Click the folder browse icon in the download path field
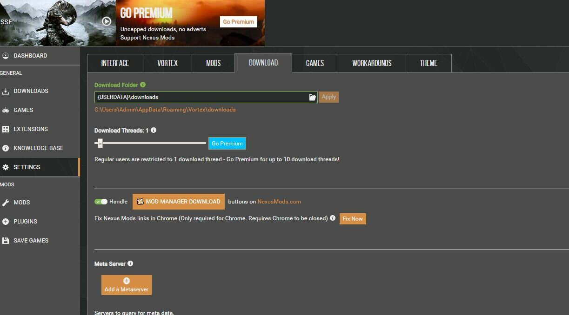This screenshot has height=315, width=569. 313,97
